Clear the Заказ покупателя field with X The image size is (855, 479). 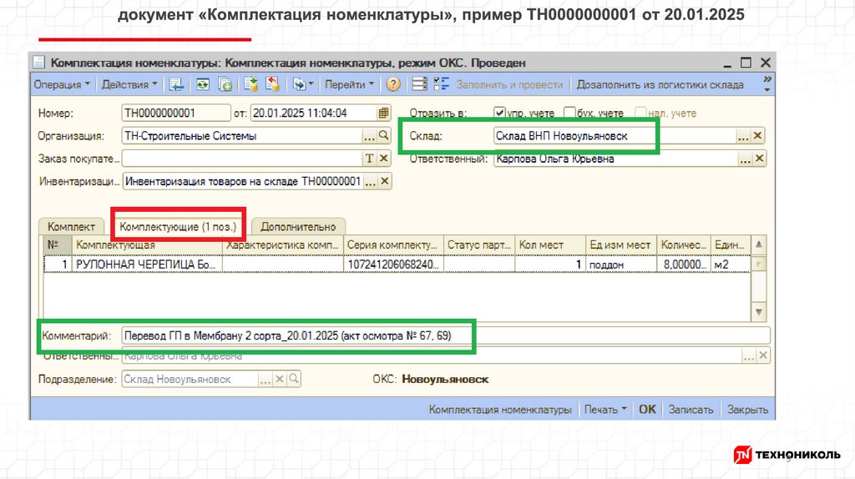click(x=384, y=159)
